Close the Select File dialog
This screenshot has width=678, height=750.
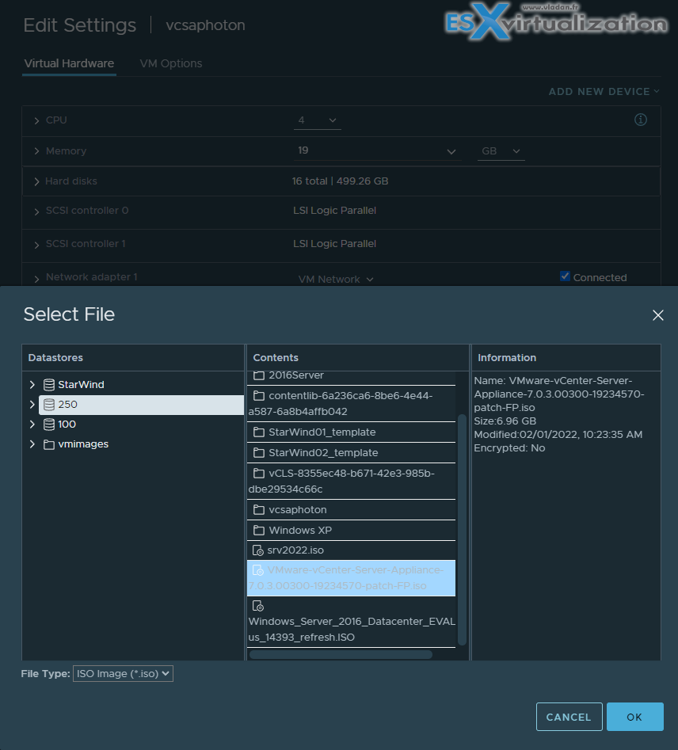(x=658, y=314)
